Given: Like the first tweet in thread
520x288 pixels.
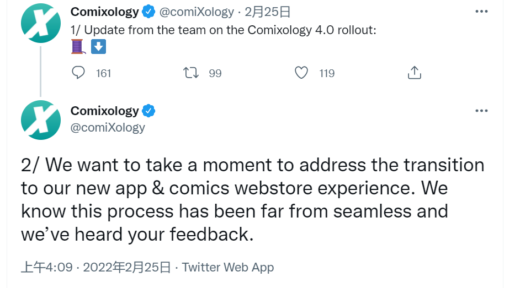Looking at the screenshot, I should [x=301, y=73].
